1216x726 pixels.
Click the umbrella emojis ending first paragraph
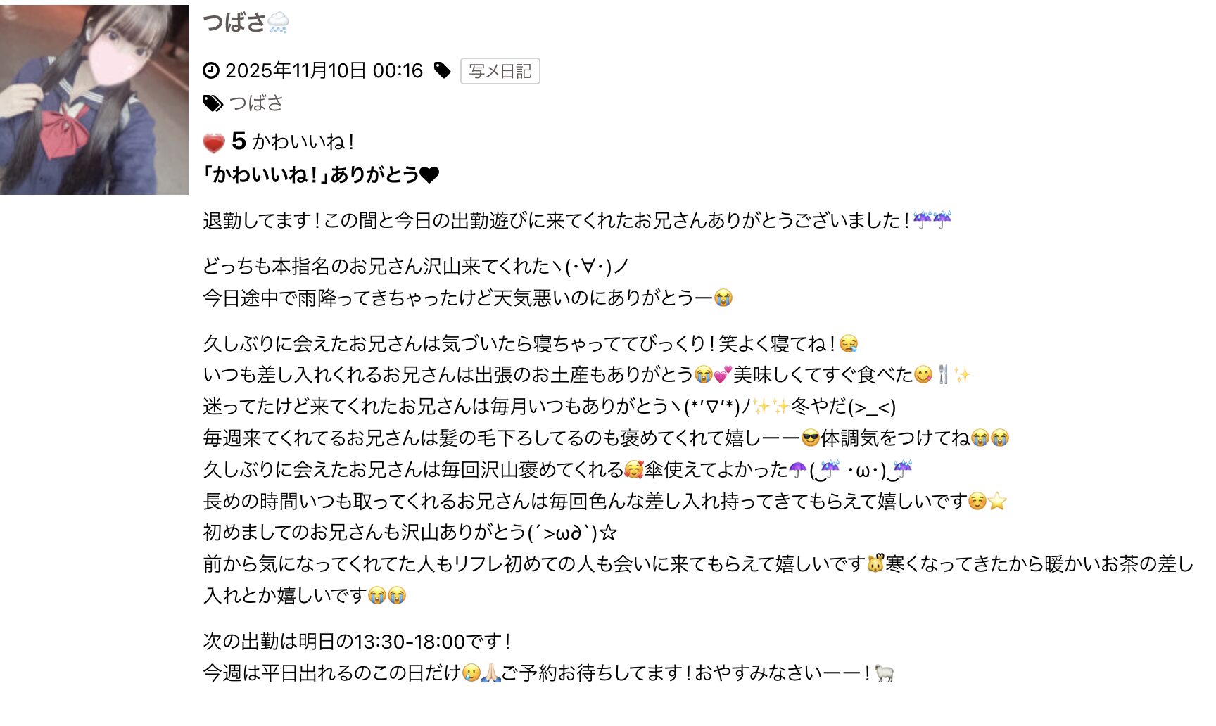coord(932,220)
